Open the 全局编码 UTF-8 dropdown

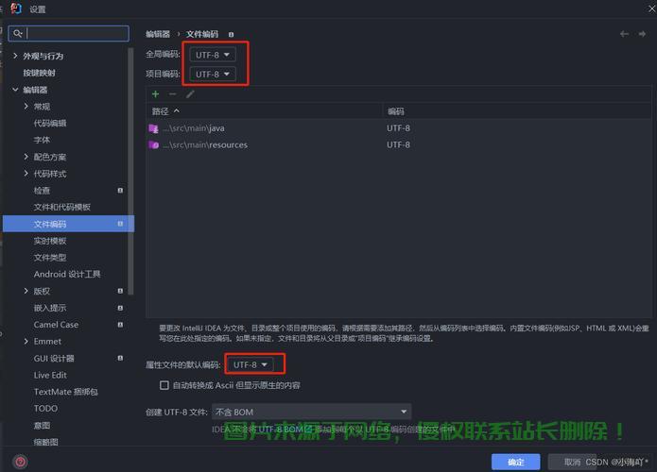click(x=213, y=55)
